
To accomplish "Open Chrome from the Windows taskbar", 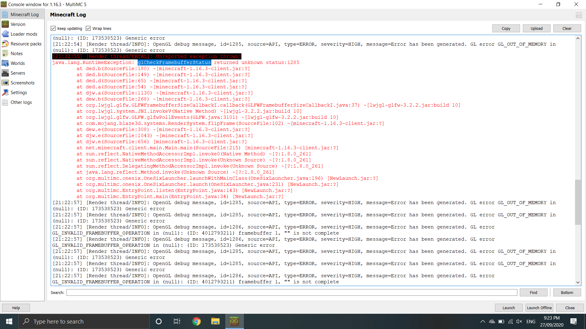I will (x=197, y=321).
